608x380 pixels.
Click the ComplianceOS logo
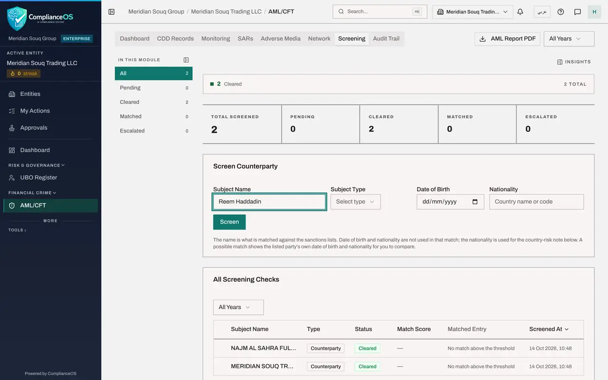coord(40,18)
